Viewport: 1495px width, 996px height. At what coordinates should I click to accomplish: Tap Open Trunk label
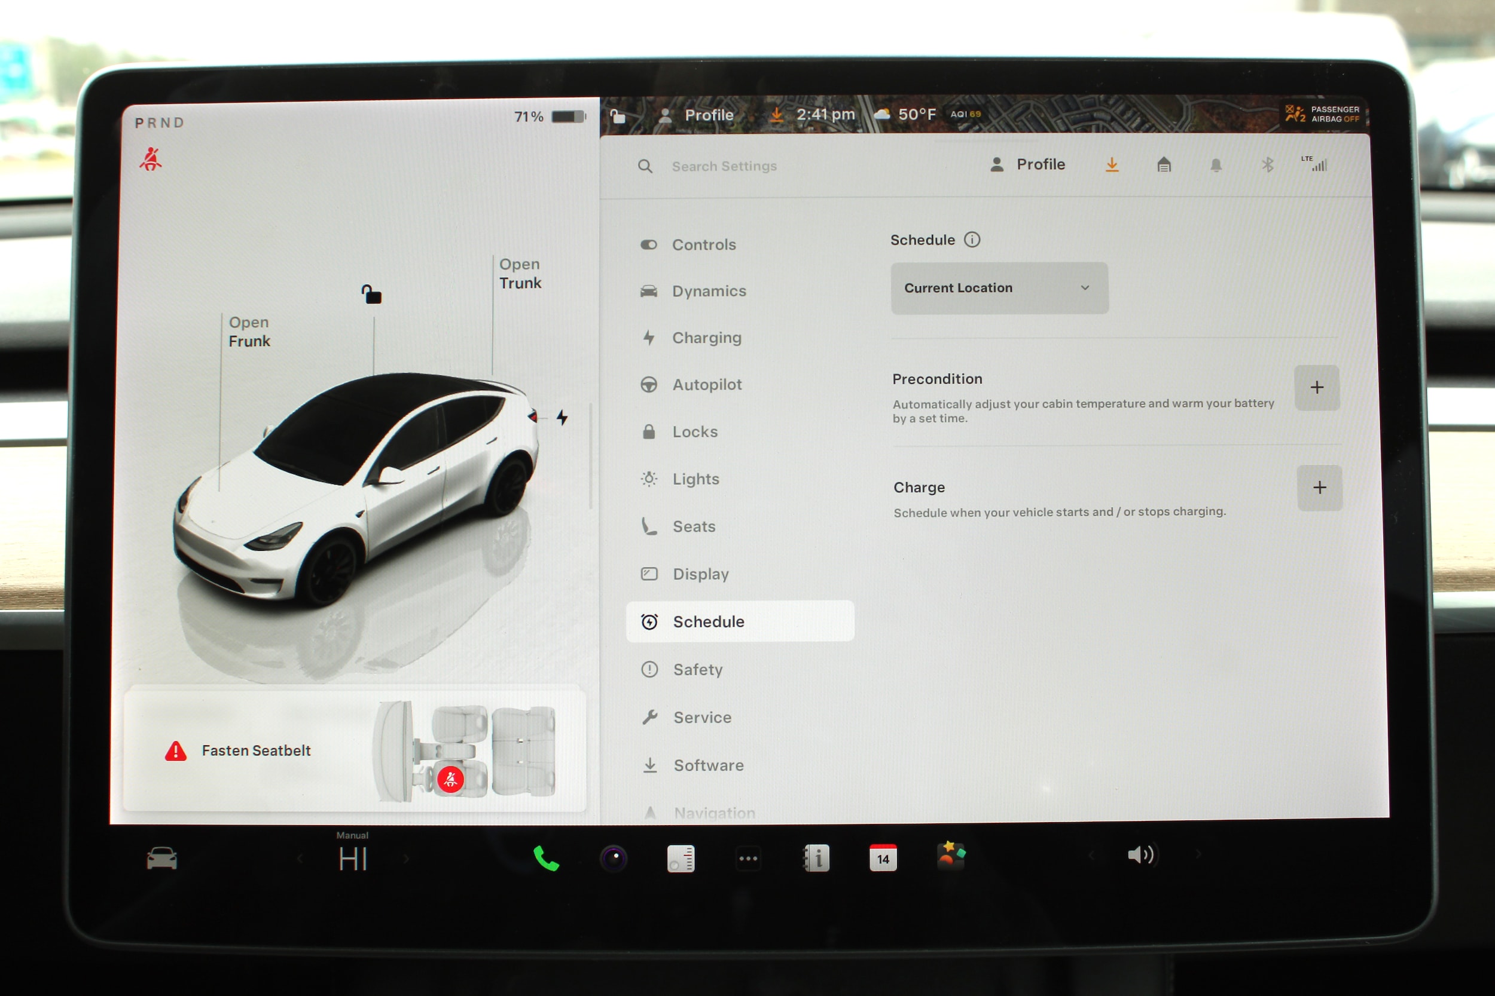coord(520,273)
